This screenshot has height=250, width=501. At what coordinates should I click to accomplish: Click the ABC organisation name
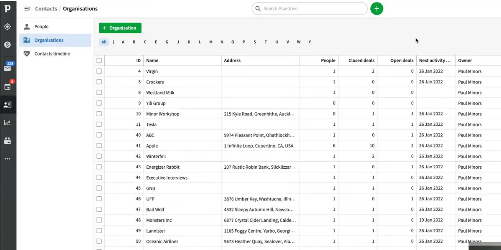150,135
